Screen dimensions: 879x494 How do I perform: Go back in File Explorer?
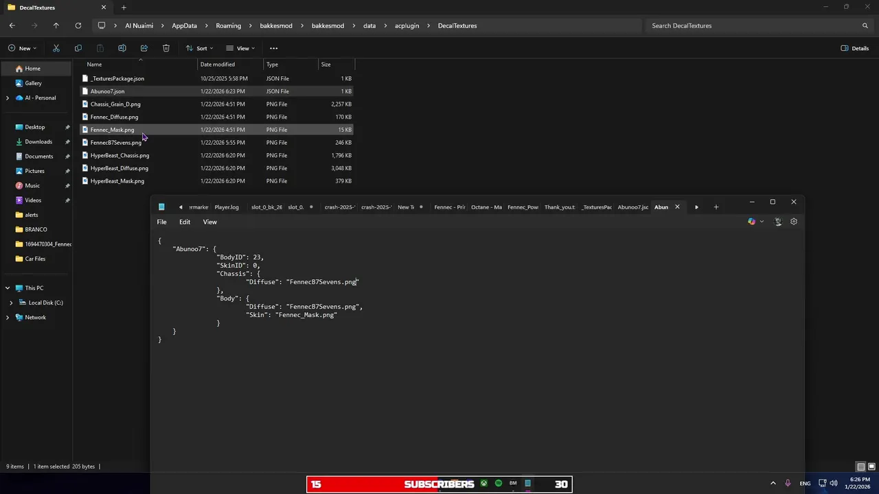pyautogui.click(x=12, y=25)
